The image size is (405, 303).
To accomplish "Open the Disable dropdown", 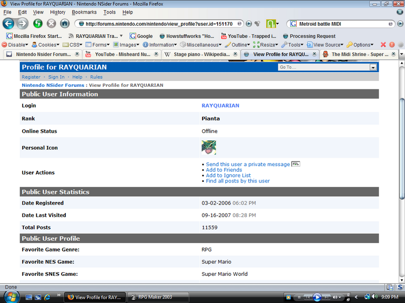I will coord(15,44).
